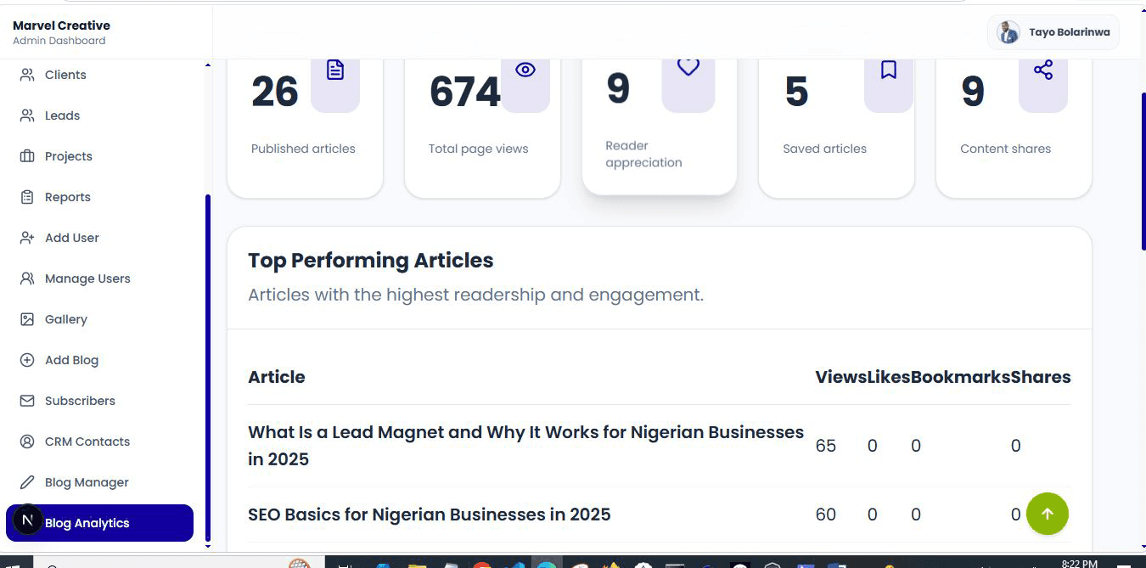Click the Views column header

[840, 377]
